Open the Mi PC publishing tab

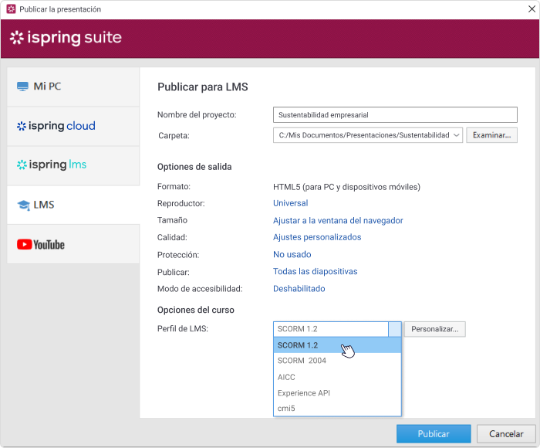pos(73,87)
